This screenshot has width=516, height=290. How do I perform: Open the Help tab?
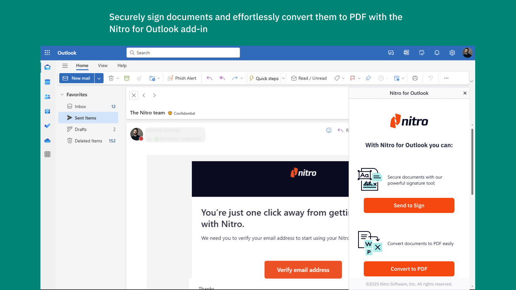click(x=122, y=66)
